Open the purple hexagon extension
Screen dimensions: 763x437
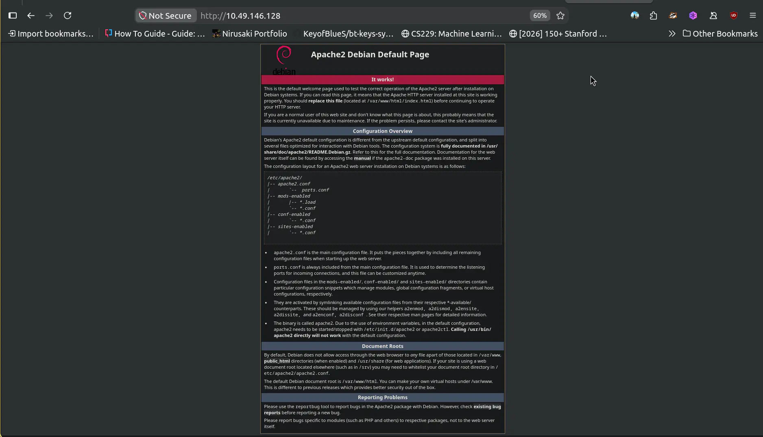pyautogui.click(x=693, y=15)
